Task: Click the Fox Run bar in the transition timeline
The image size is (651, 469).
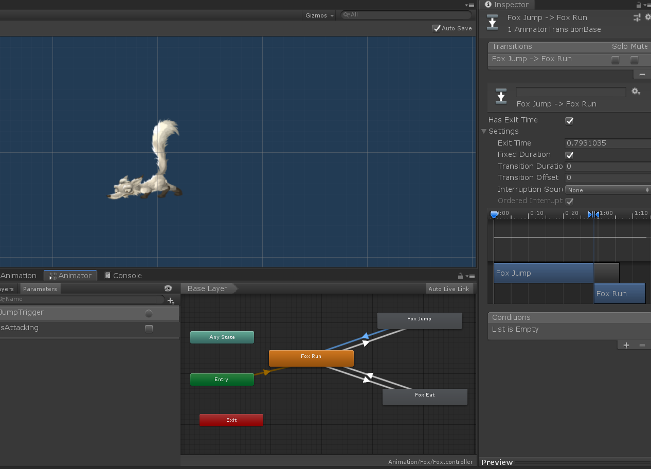Action: tap(620, 294)
